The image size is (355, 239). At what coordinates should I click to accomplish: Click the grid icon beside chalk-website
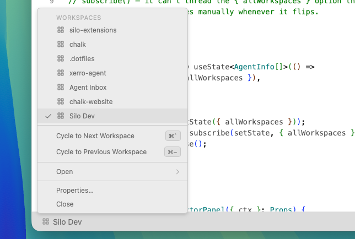[61, 101]
